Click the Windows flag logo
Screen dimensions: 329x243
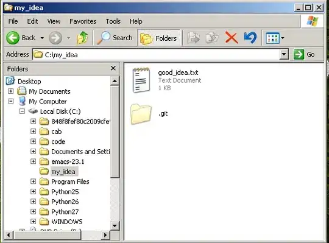tap(312, 21)
